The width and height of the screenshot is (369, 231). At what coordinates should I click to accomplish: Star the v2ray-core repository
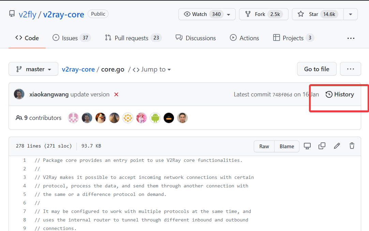click(x=313, y=14)
